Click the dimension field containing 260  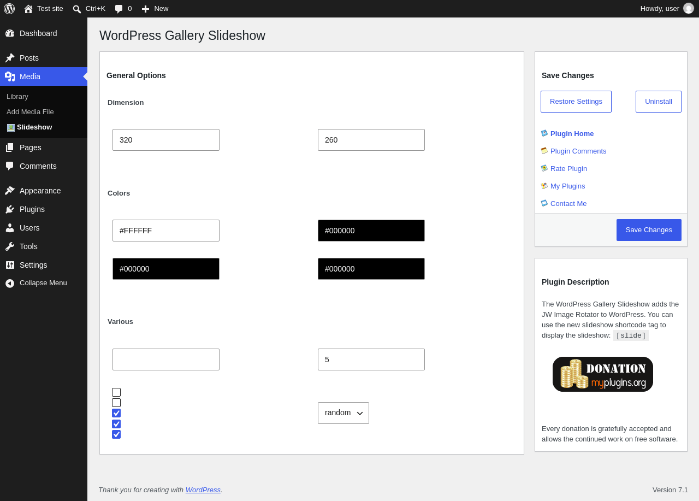[x=371, y=140]
